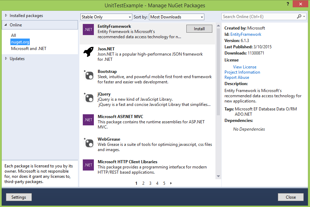The height and width of the screenshot is (207, 310).
Task: Click the Last Published 3/10/2015 text
Action: 248,47
